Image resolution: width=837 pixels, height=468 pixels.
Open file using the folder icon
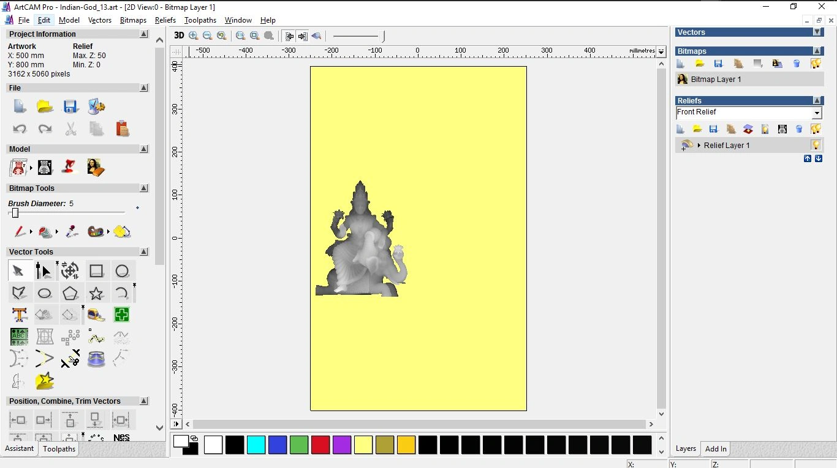click(45, 107)
